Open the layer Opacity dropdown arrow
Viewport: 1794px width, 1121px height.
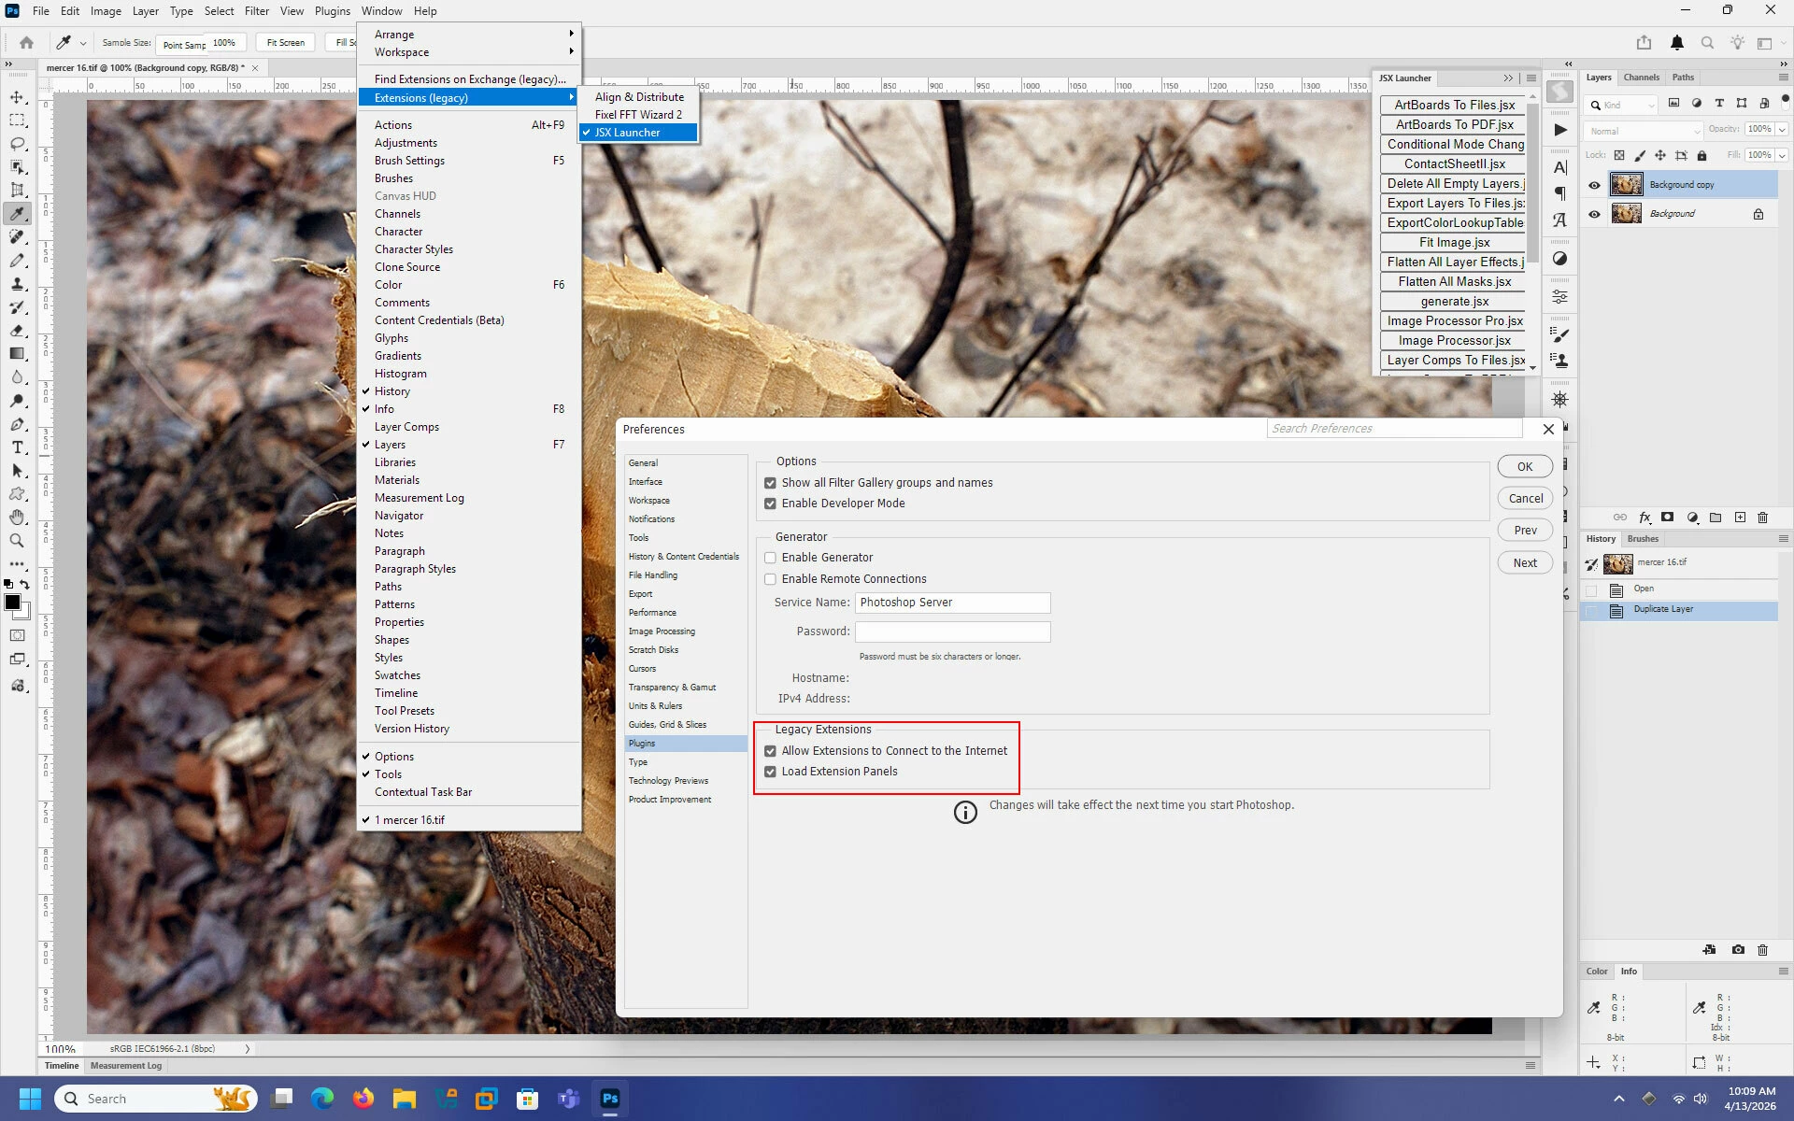click(x=1782, y=130)
